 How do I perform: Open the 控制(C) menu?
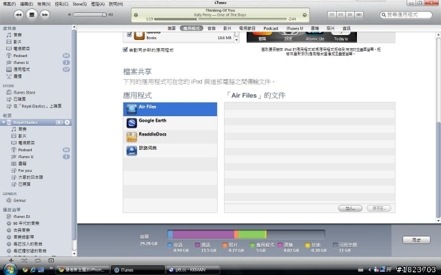61,4
